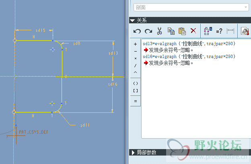The image size is (251, 164).
Task: Select PRT_CSYS_DEF coordinate system label
Action: 33,132
